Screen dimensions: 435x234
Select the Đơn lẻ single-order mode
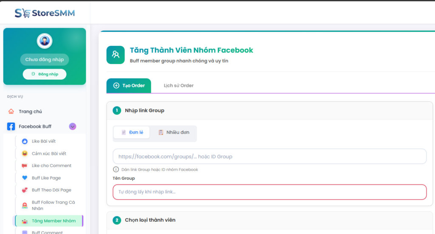[x=132, y=132]
